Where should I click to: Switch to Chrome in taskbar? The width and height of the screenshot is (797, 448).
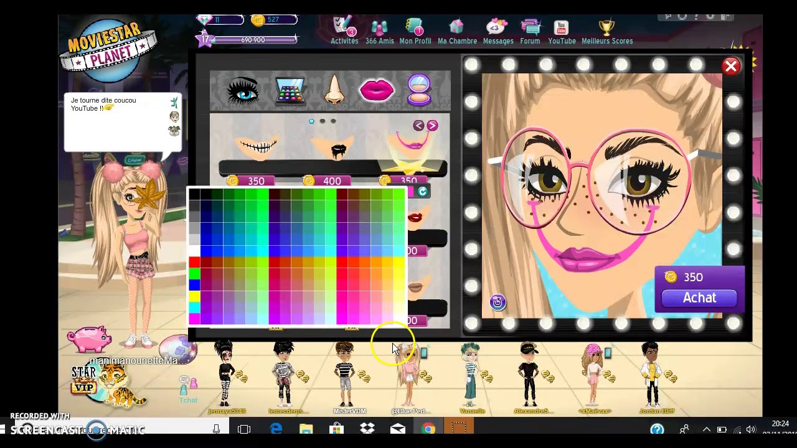[x=428, y=429]
